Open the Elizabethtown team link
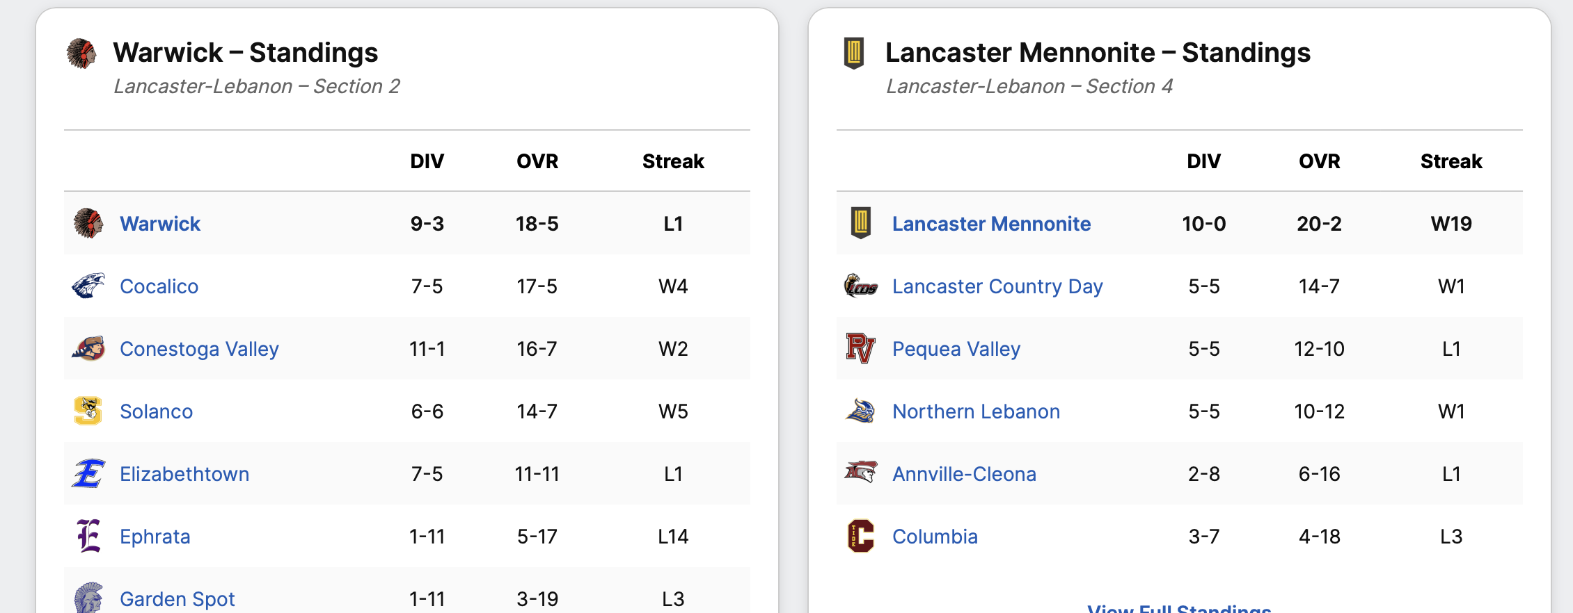This screenshot has height=613, width=1573. pos(184,474)
